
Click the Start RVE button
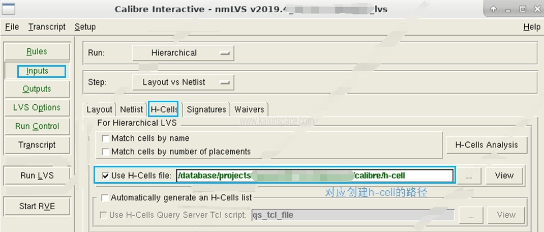pyautogui.click(x=37, y=206)
